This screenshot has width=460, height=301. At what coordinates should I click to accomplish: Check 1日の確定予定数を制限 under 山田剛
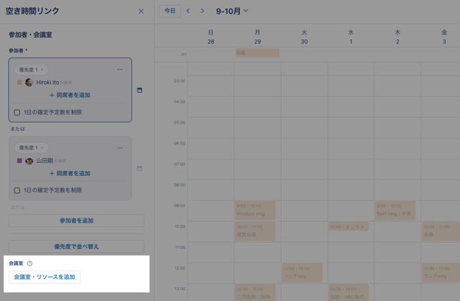coord(17,190)
